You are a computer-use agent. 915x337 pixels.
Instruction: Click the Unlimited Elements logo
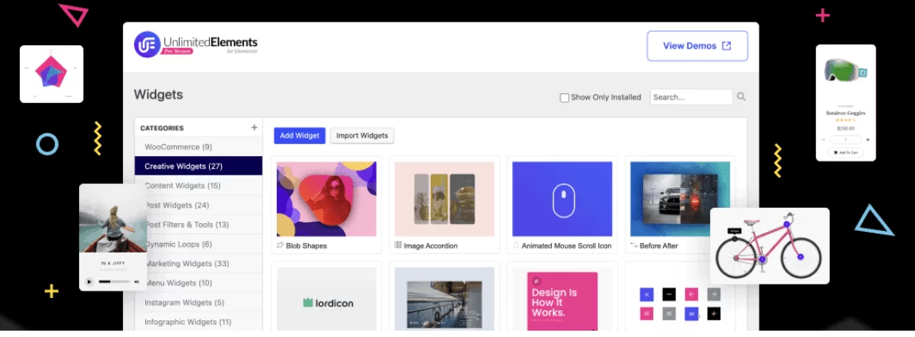(x=195, y=45)
